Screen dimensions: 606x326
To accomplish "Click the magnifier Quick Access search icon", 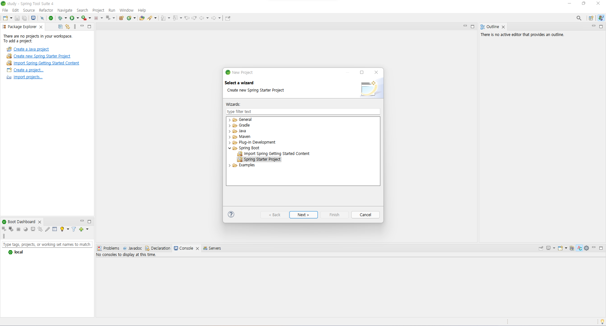I will [x=579, y=18].
